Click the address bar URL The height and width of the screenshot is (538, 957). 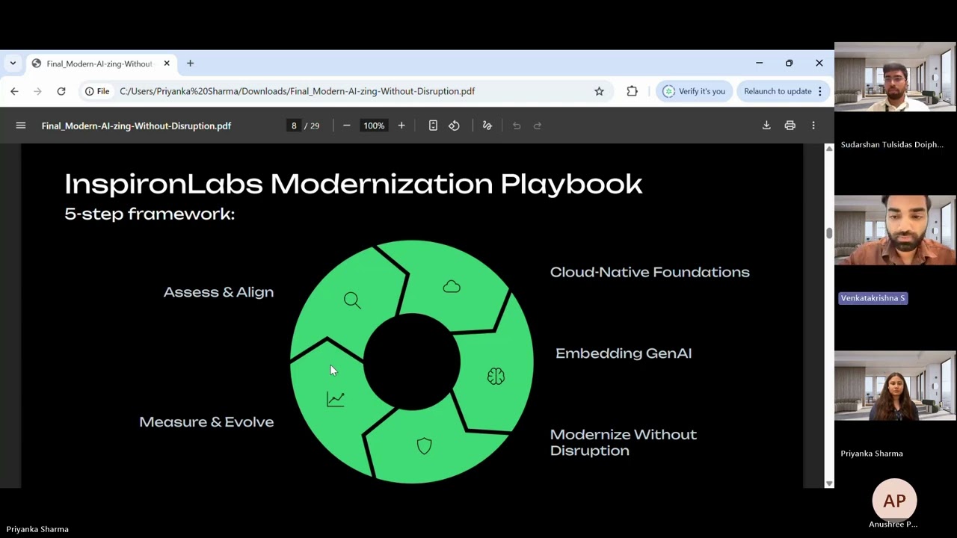coord(297,91)
